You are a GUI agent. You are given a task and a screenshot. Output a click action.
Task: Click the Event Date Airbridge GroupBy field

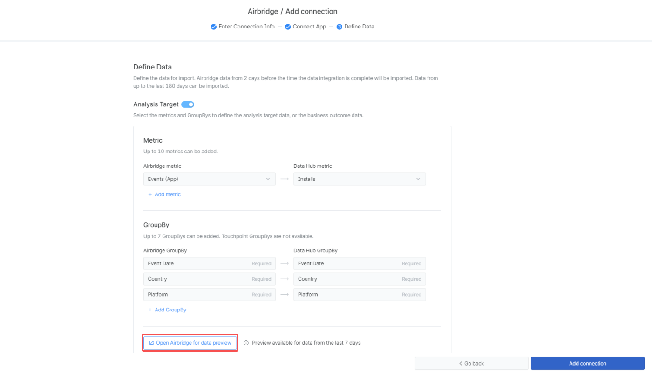pyautogui.click(x=210, y=263)
